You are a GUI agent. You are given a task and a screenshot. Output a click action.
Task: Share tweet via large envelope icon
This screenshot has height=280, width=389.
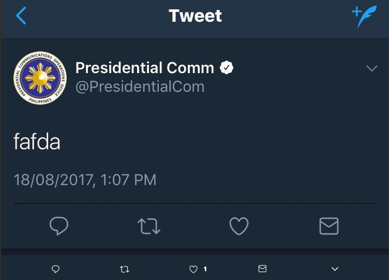point(329,226)
